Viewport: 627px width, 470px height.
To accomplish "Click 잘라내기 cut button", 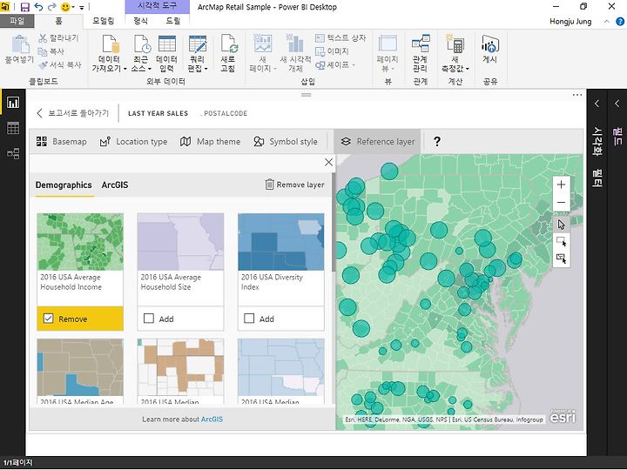I will [x=59, y=38].
